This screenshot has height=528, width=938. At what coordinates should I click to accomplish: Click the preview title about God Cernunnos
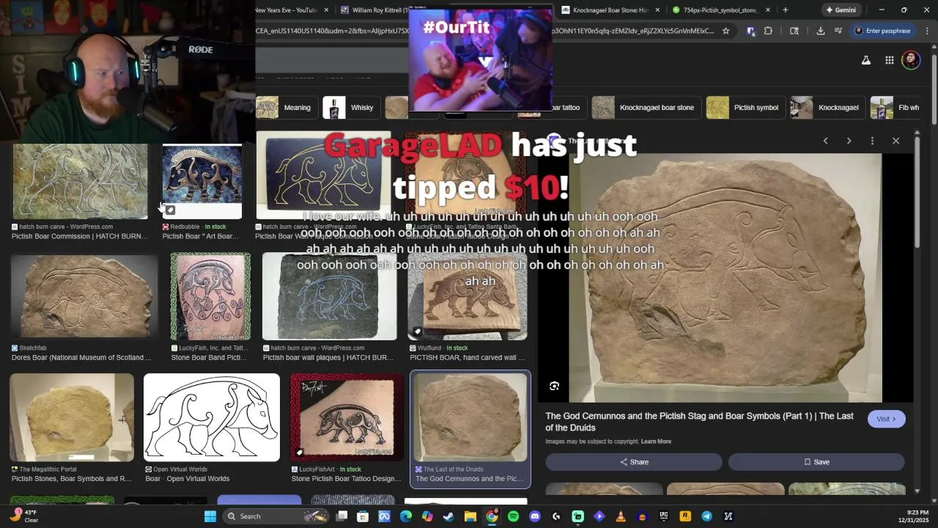click(699, 422)
